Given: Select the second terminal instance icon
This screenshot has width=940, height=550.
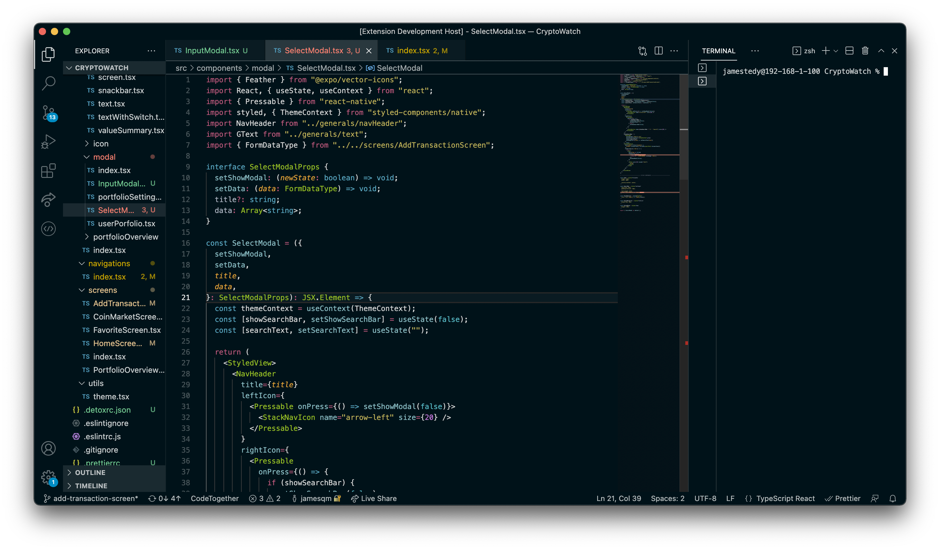Looking at the screenshot, I should click(x=702, y=81).
